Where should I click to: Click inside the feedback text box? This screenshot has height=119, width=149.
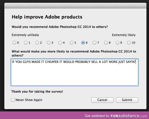click(75, 72)
